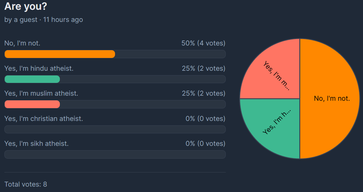Click the hindu atheist "25% (2 votes)" count
The image size is (363, 192).
coord(204,68)
